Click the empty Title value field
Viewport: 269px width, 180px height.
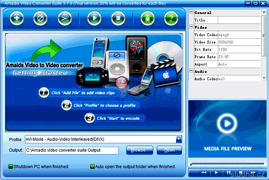pyautogui.click(x=239, y=20)
